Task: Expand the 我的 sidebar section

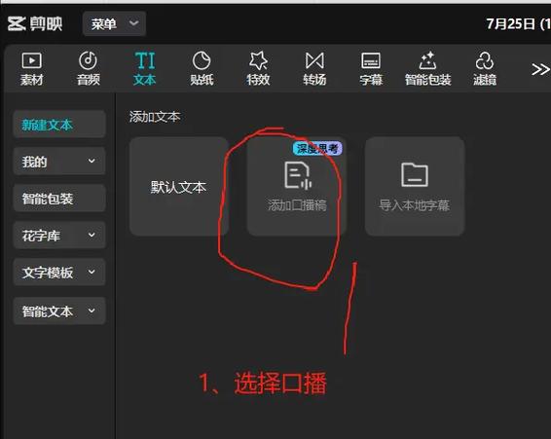Action: click(59, 162)
